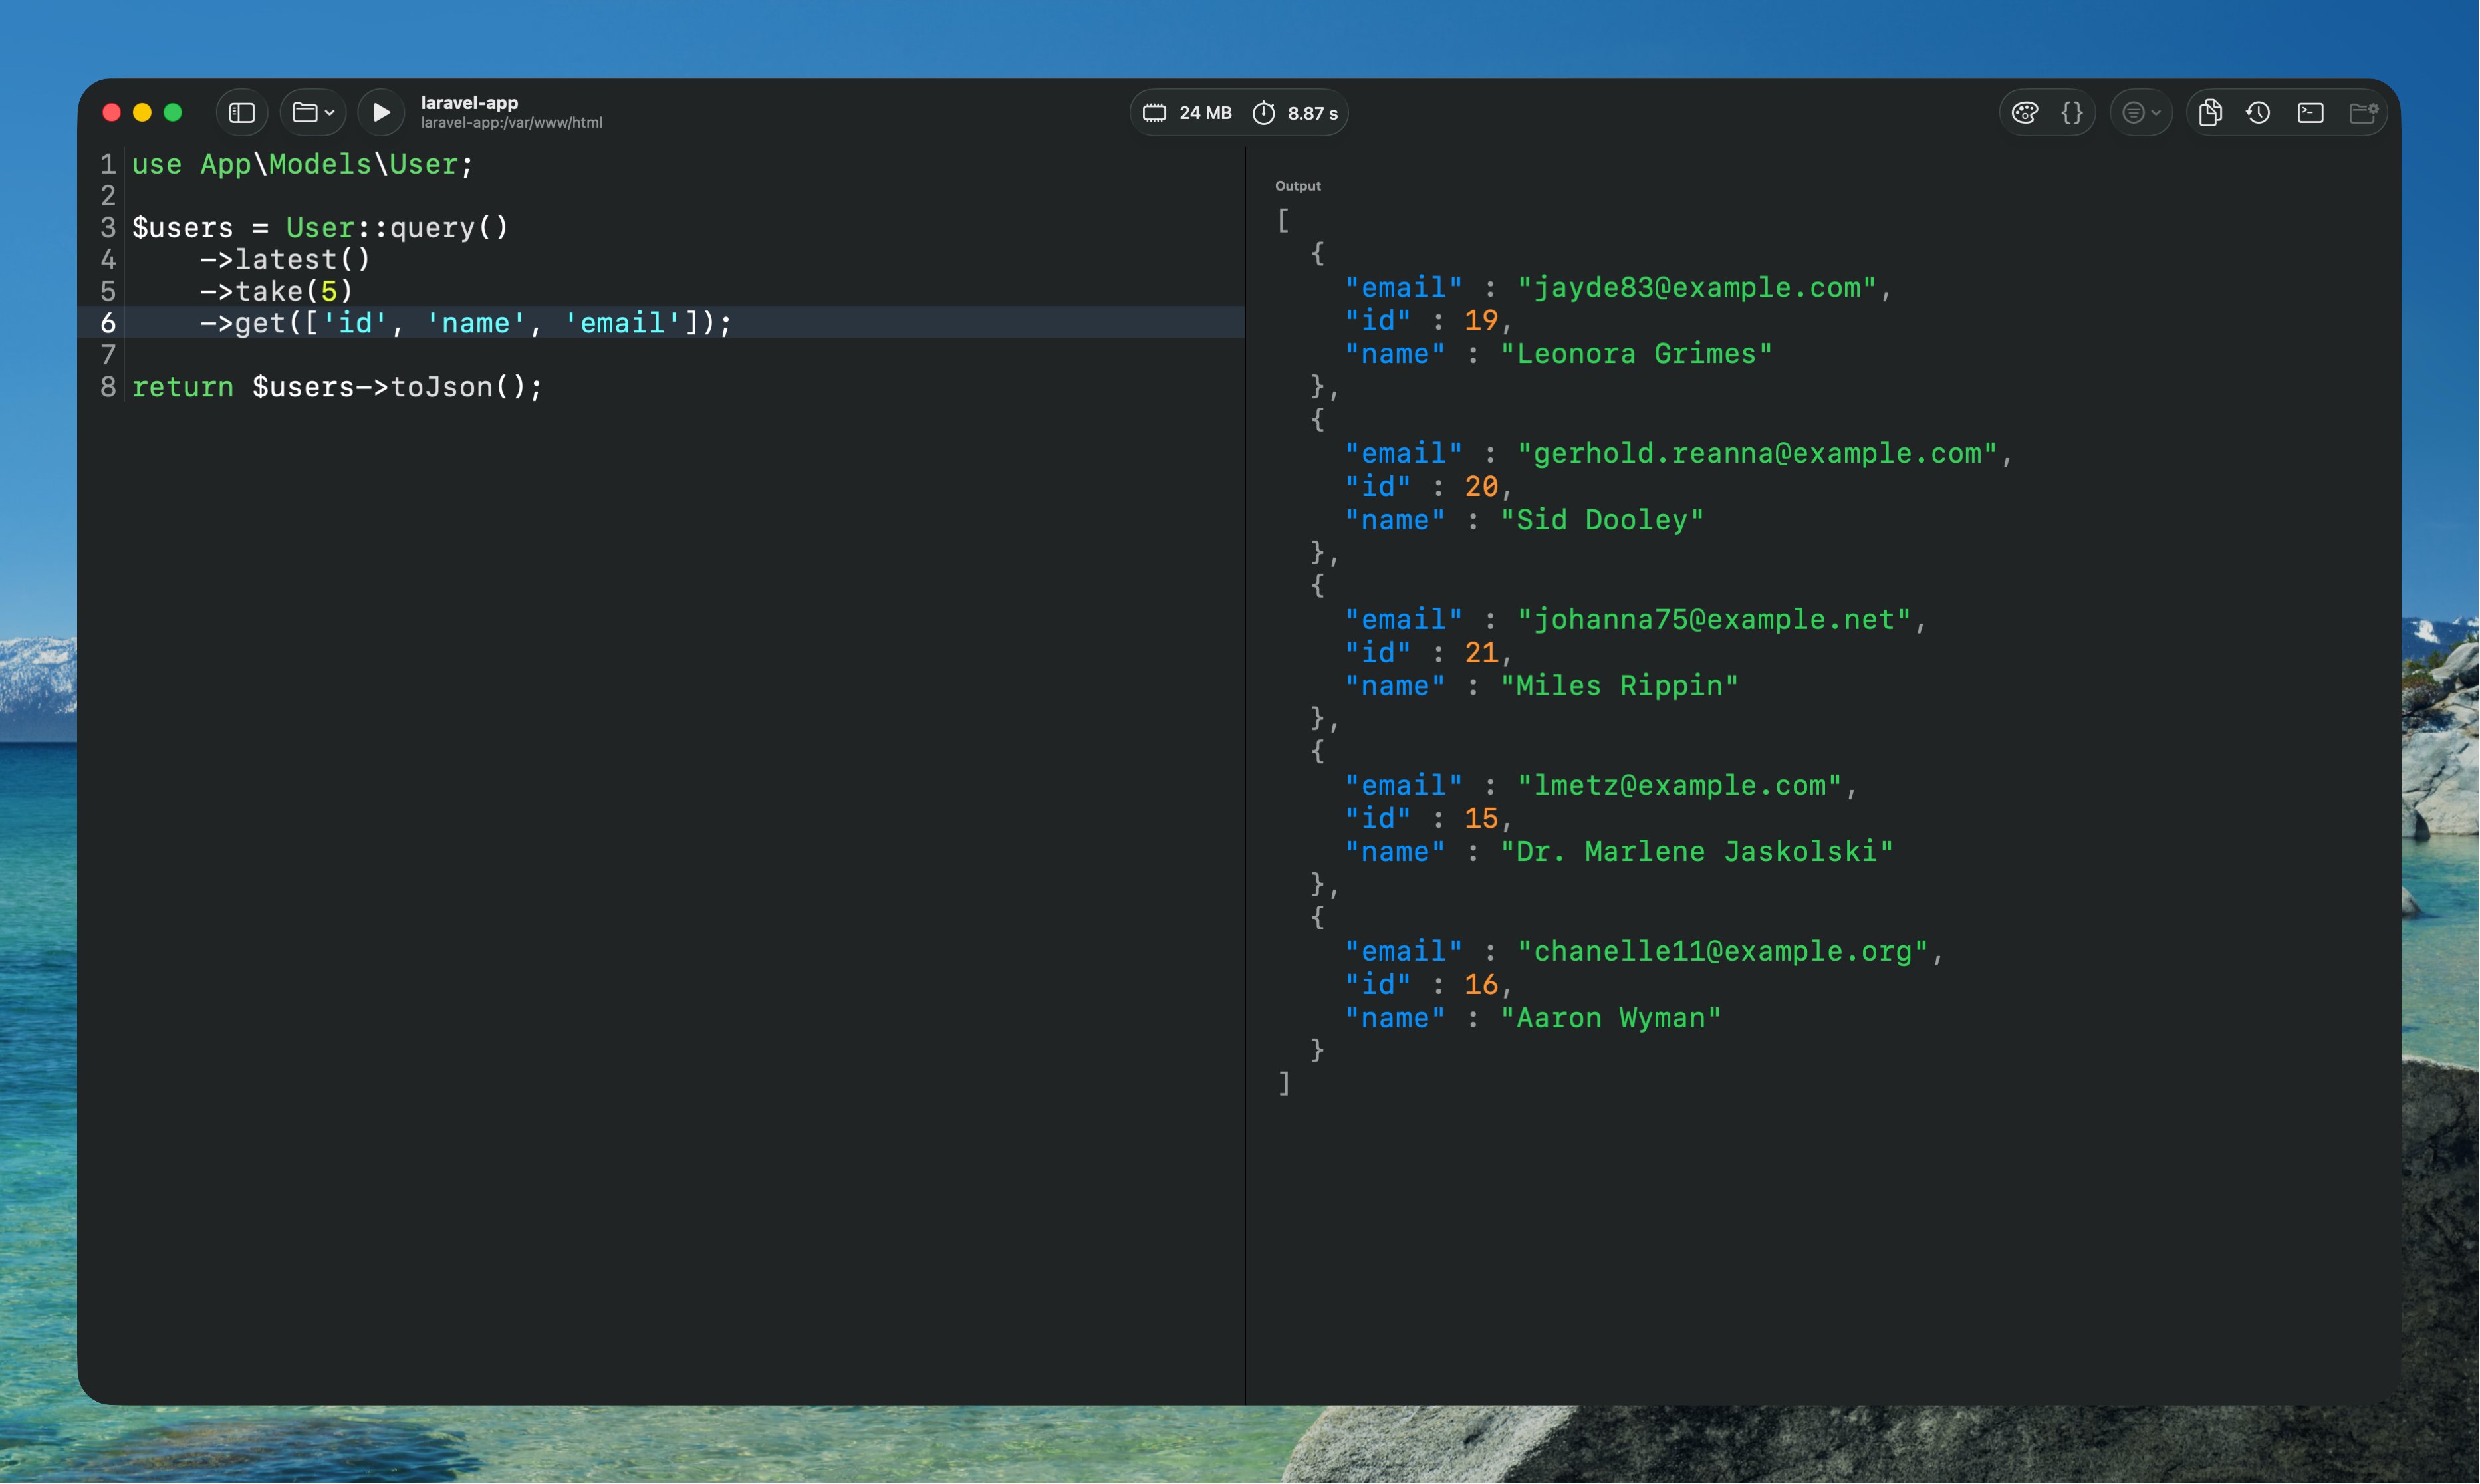
Task: Click the ->latest() call on line 4
Action: (286, 260)
